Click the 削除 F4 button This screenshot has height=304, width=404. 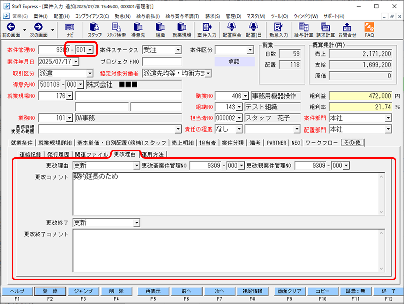click(116, 291)
